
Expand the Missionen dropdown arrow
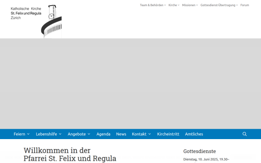pyautogui.click(x=197, y=5)
